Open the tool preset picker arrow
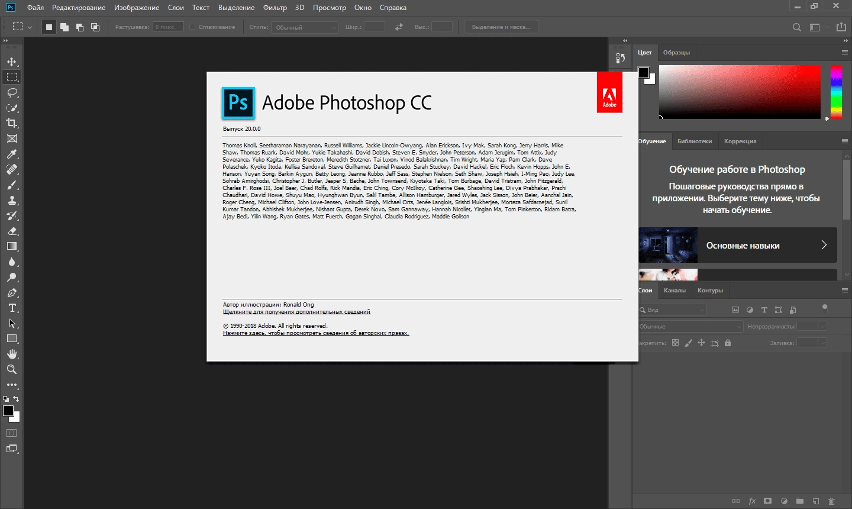The height and width of the screenshot is (509, 852). click(x=30, y=27)
